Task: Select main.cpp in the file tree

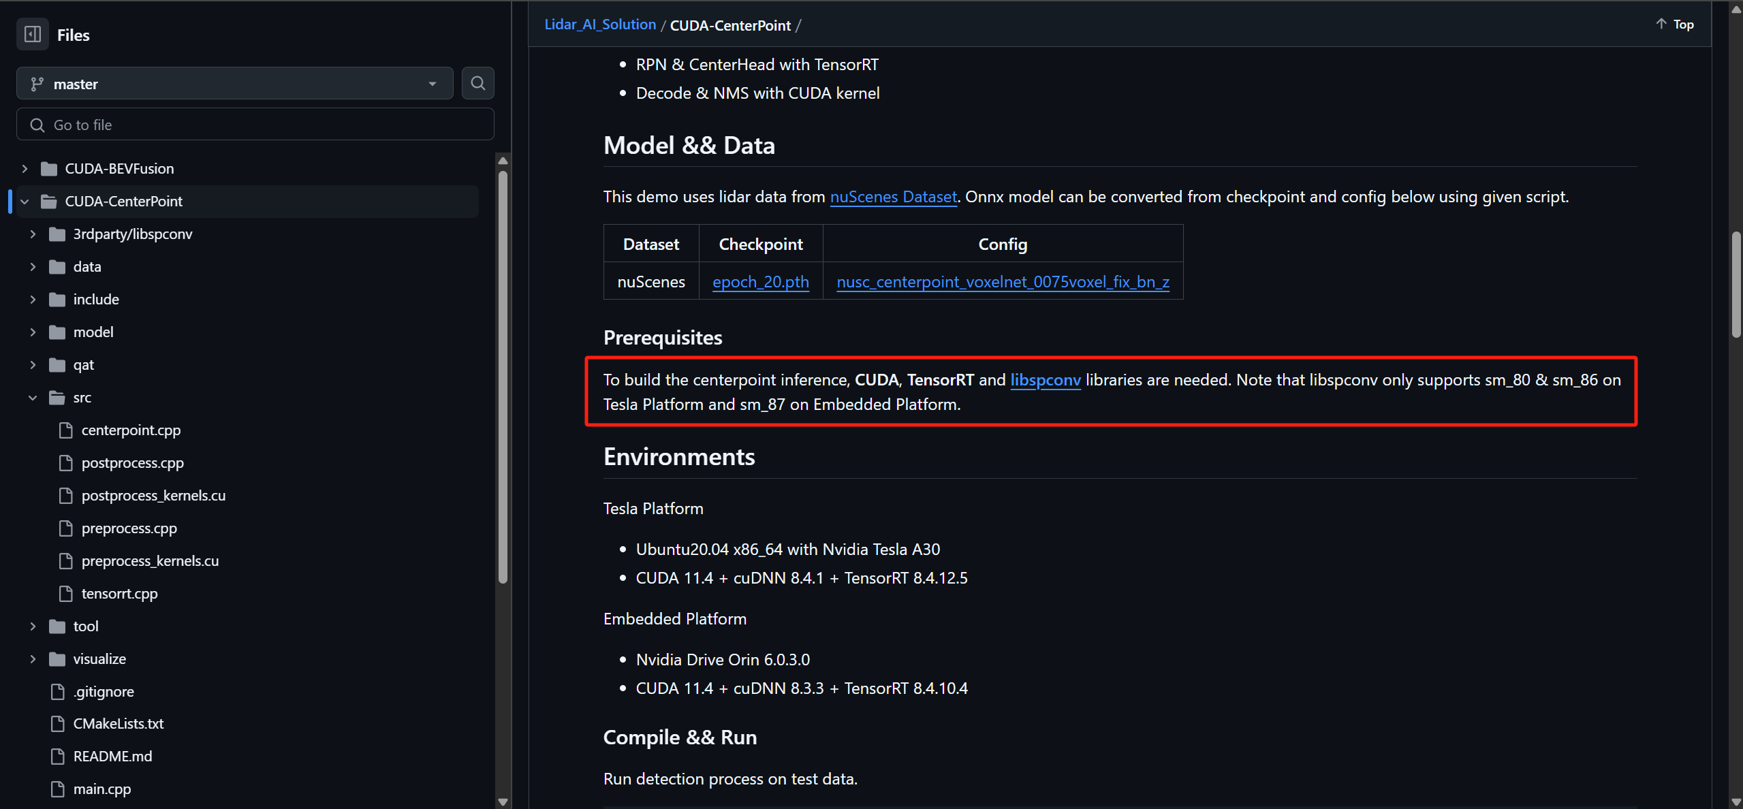Action: click(x=102, y=789)
